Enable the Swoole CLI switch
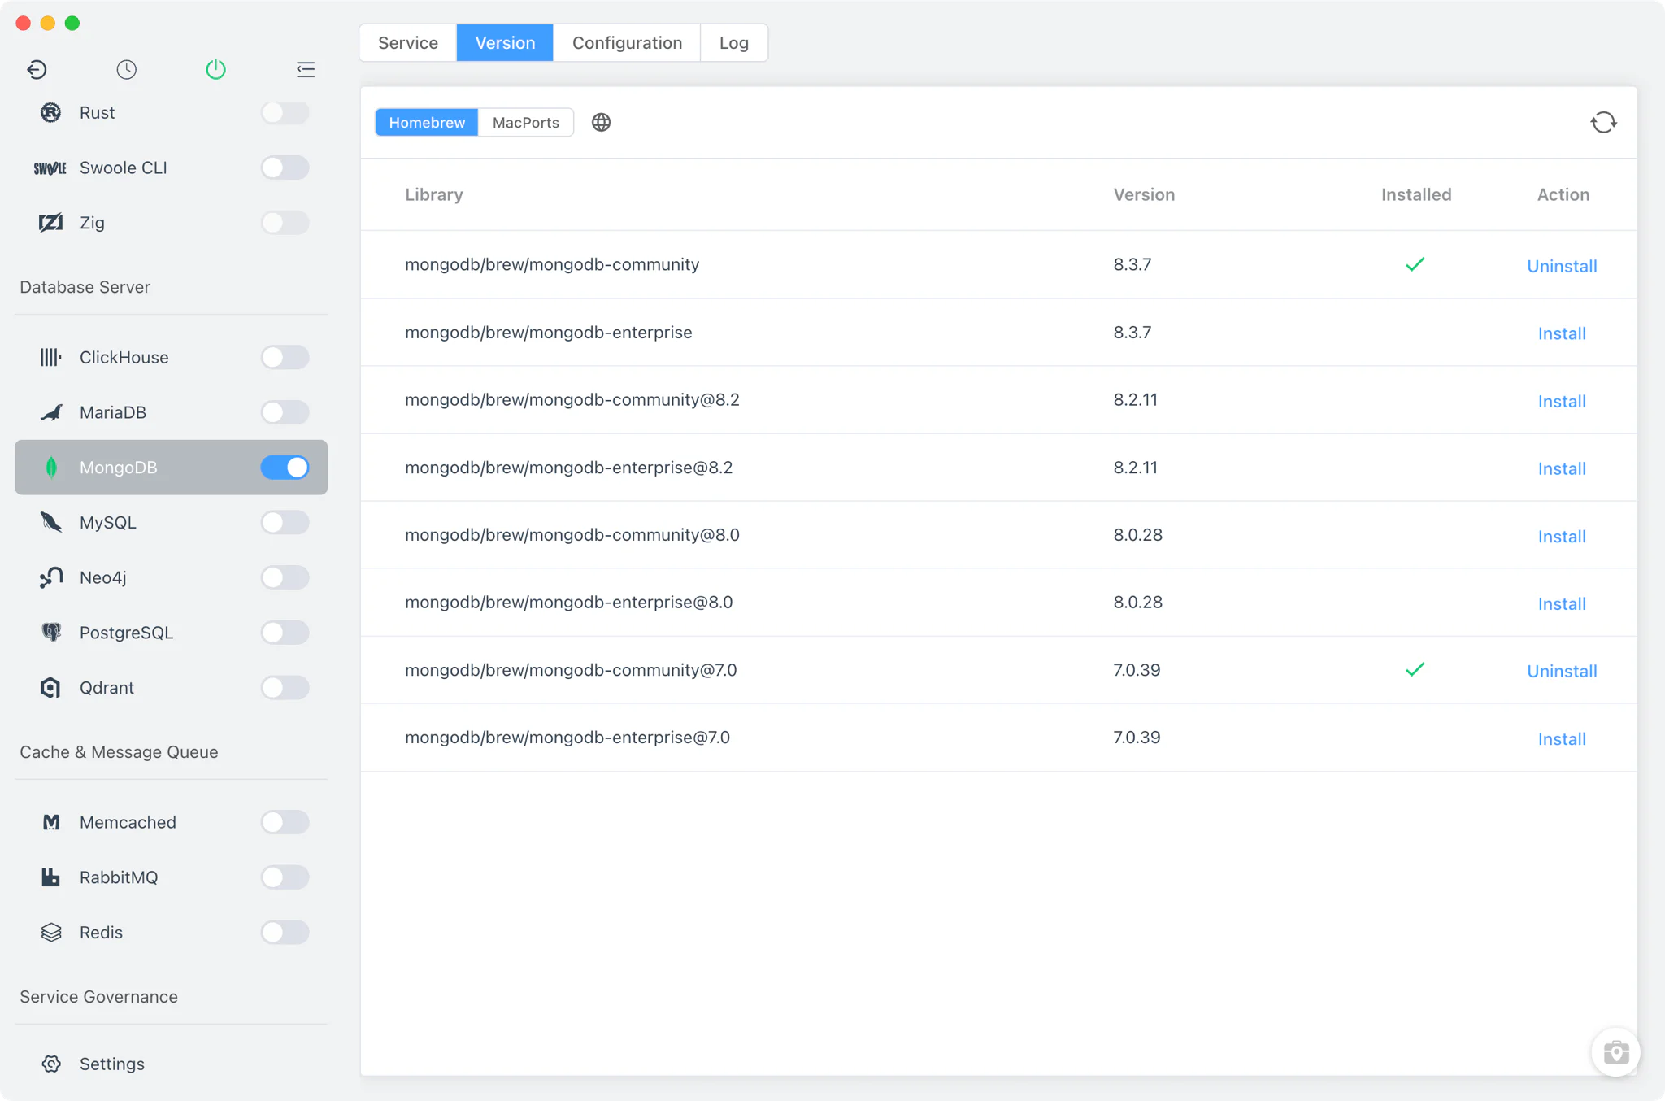Screen dimensions: 1665x1101 285,168
